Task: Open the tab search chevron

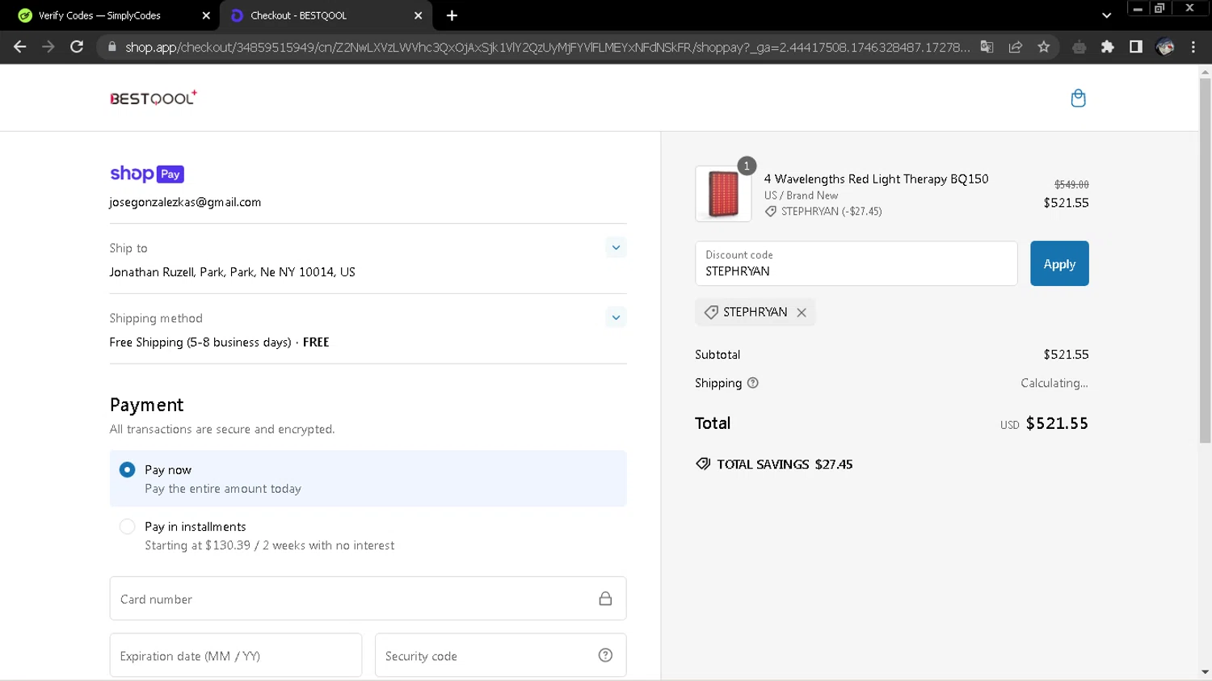Action: [x=1107, y=15]
